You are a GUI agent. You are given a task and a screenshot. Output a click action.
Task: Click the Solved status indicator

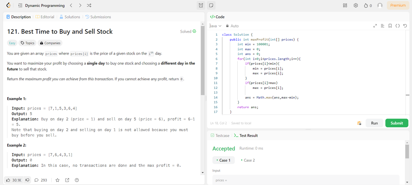(188, 31)
